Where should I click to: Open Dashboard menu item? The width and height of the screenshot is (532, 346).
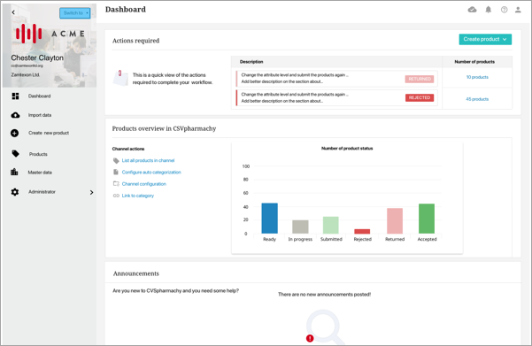point(39,96)
